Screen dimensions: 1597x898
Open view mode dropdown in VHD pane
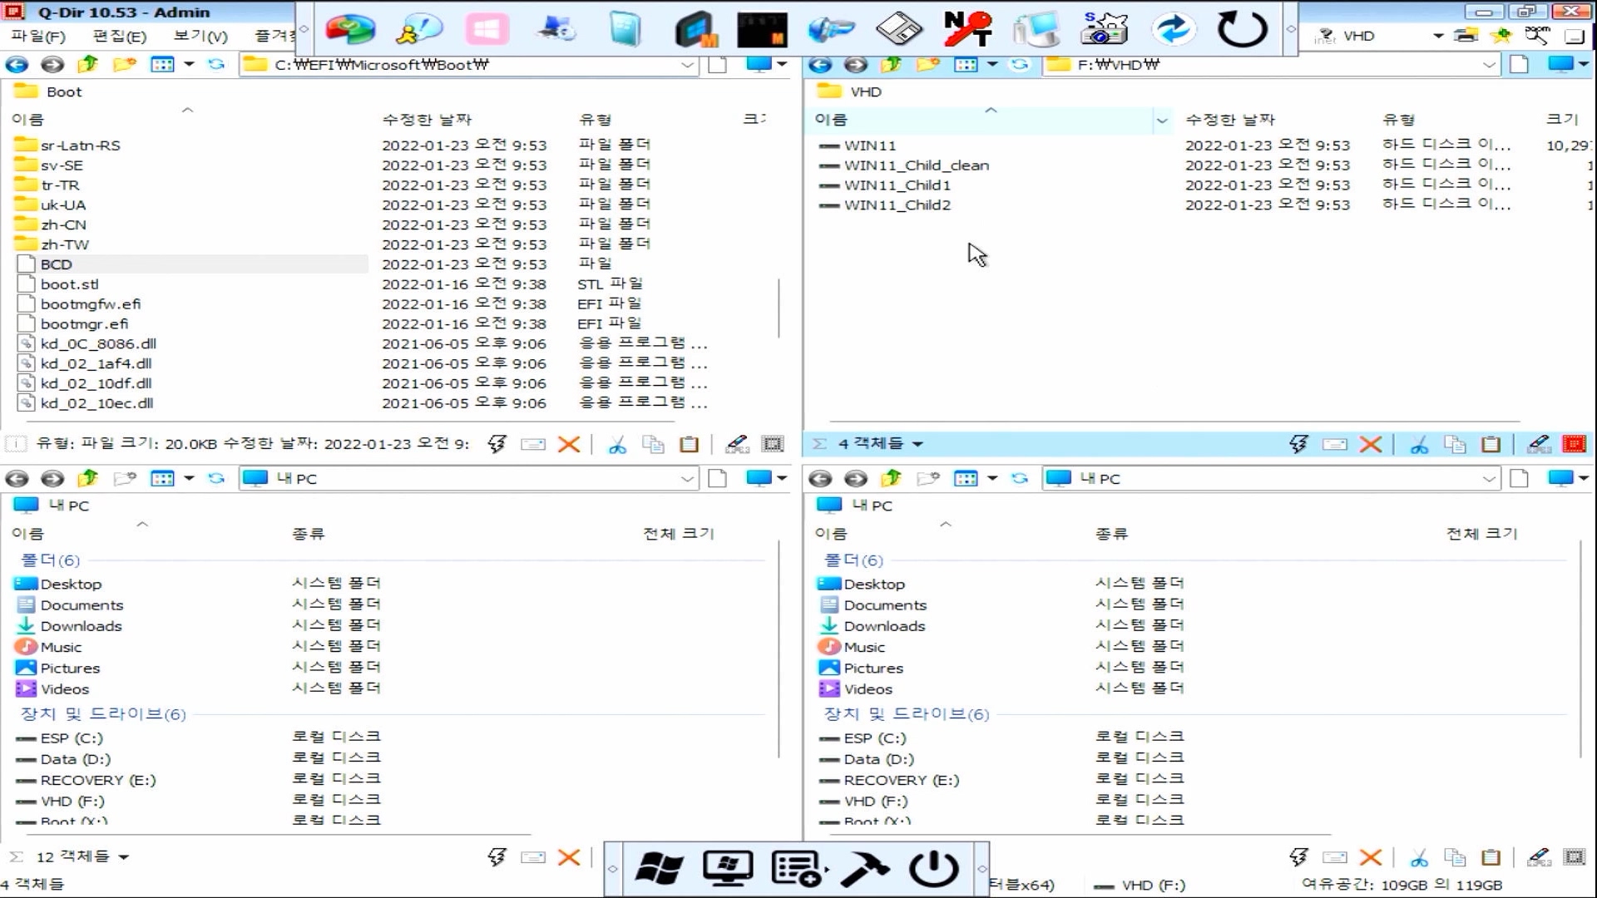click(x=992, y=64)
